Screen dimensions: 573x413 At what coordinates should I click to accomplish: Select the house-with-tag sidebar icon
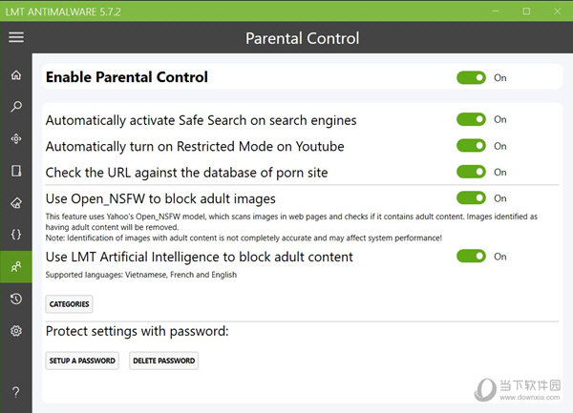click(x=16, y=202)
